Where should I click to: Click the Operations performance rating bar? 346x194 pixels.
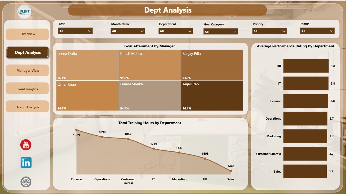(x=305, y=119)
